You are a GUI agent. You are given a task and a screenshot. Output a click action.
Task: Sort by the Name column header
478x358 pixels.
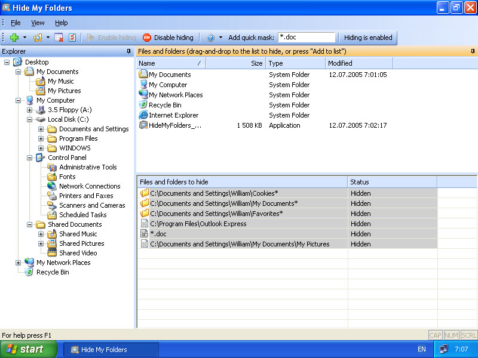[x=171, y=63]
